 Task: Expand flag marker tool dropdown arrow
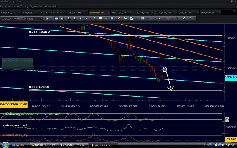tap(90, 19)
